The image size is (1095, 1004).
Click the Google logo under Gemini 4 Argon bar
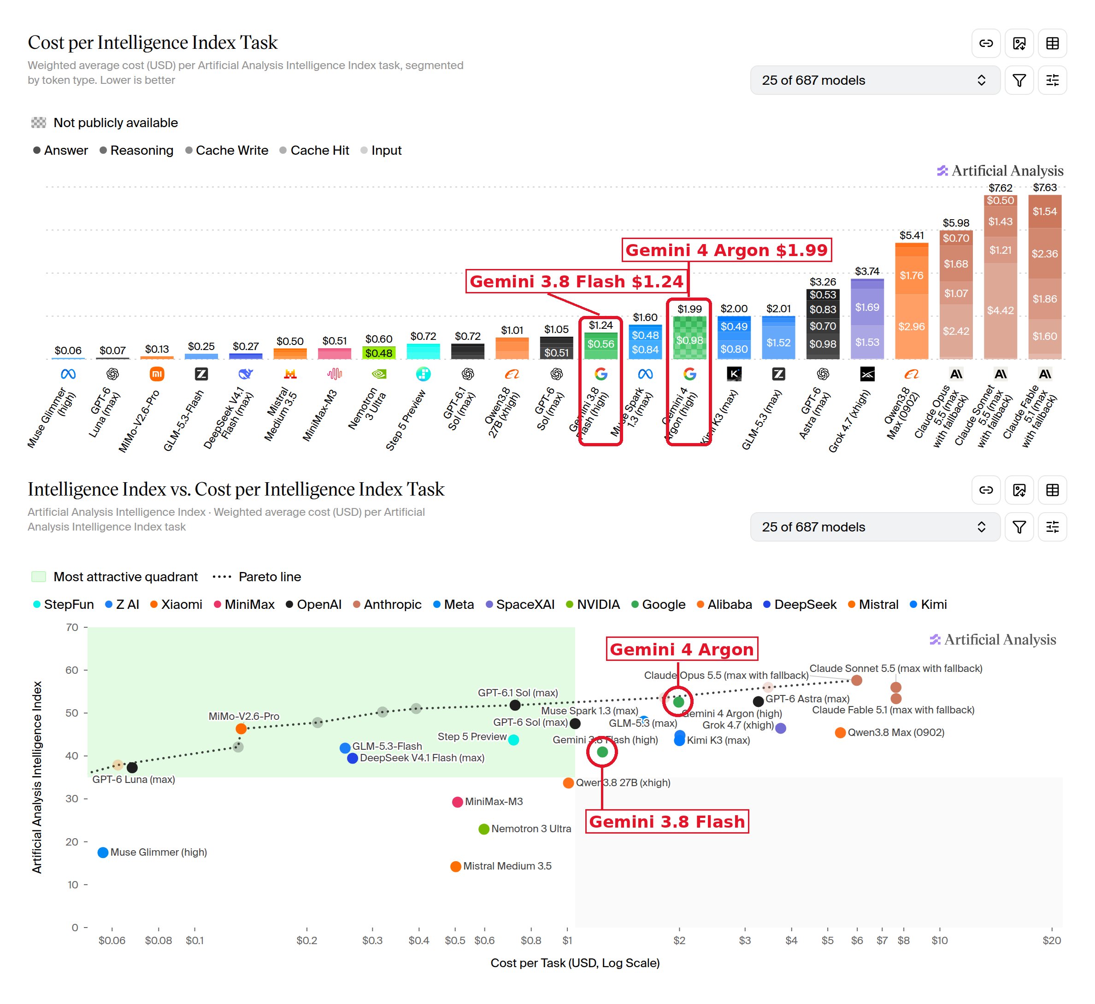[x=689, y=374]
